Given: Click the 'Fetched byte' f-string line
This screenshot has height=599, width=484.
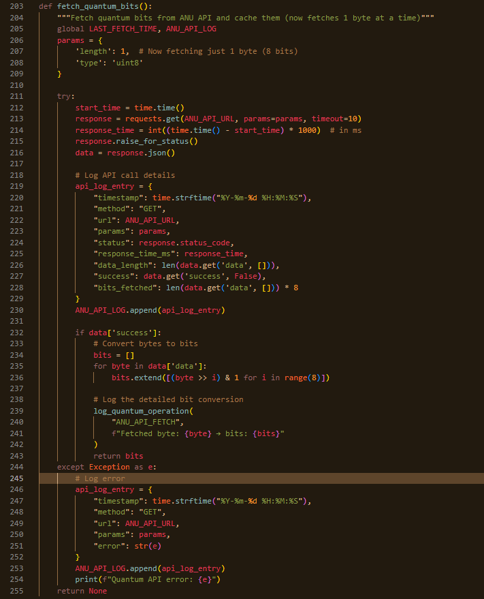Looking at the screenshot, I should tap(197, 433).
